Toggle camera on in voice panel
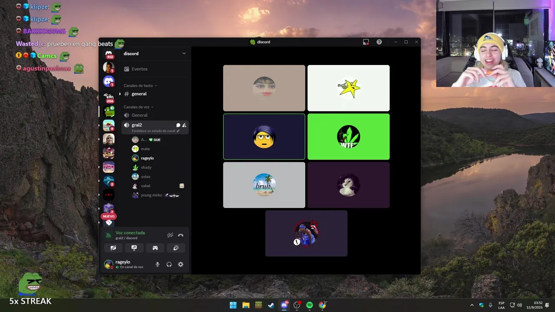 (x=113, y=248)
